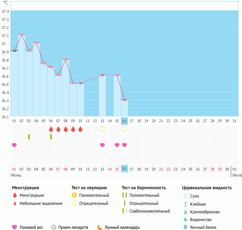Select the ovulation test circle on day 16

coord(124,129)
